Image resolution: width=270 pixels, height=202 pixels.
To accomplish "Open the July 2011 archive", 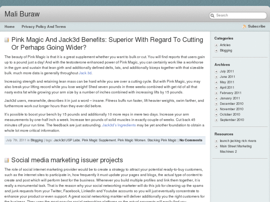I will (x=227, y=71).
